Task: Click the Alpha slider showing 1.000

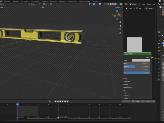Action: tap(136, 73)
